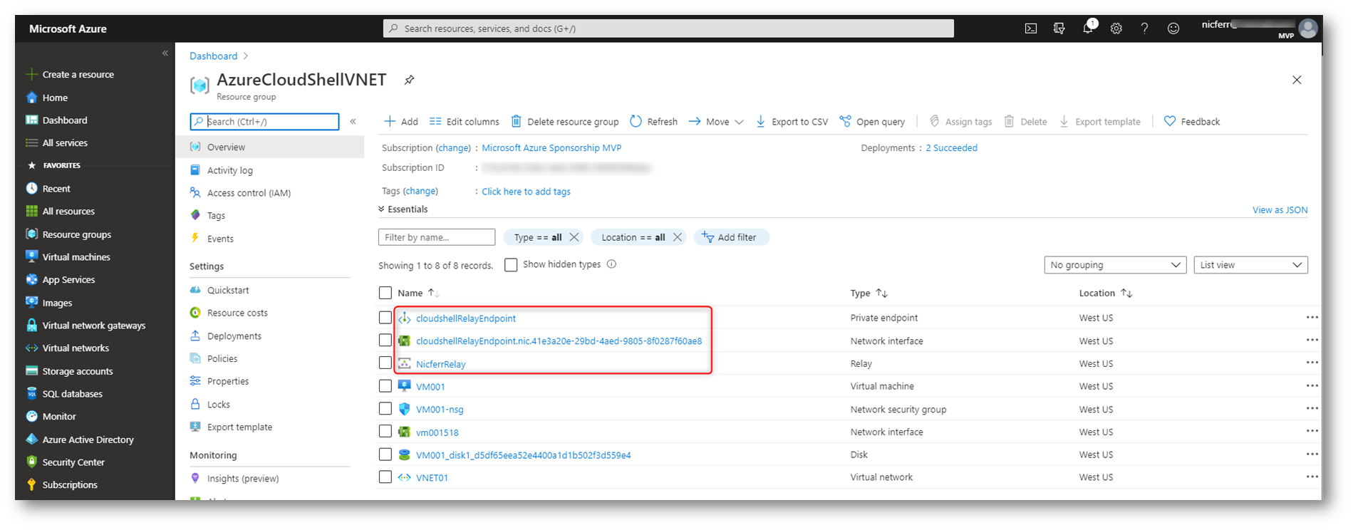Sort the resource list by the Type column
Screen dimensions: 1353x530
click(x=869, y=293)
